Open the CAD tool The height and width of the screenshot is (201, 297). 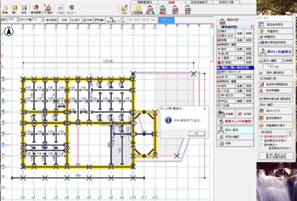[124, 9]
